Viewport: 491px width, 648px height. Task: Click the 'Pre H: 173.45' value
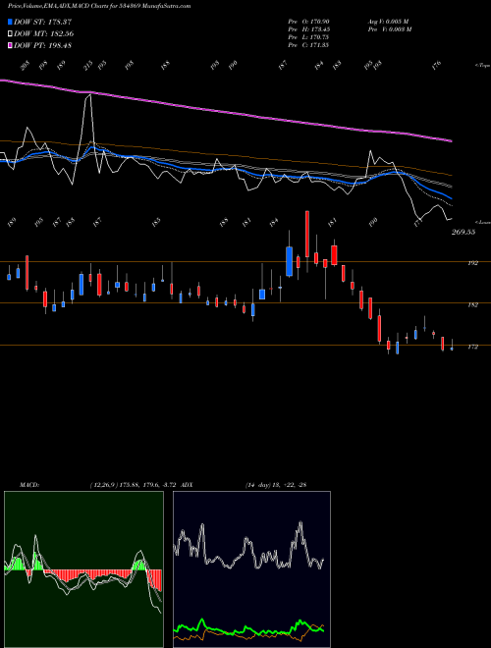tap(308, 29)
